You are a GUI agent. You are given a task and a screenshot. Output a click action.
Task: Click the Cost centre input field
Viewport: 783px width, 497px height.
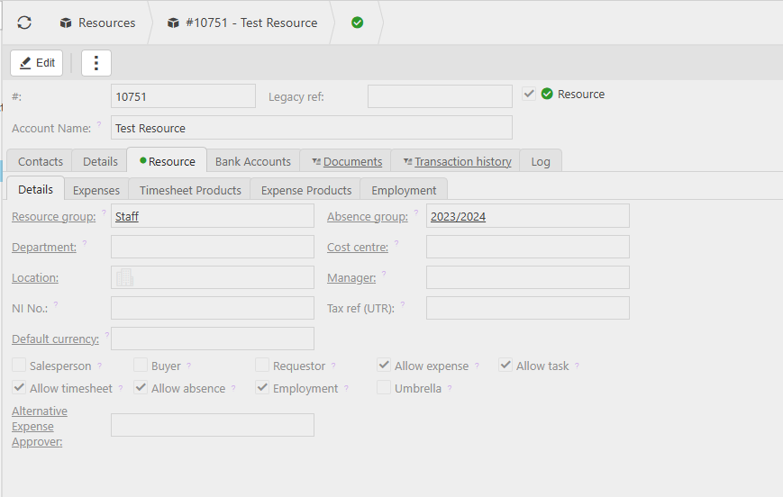point(528,247)
